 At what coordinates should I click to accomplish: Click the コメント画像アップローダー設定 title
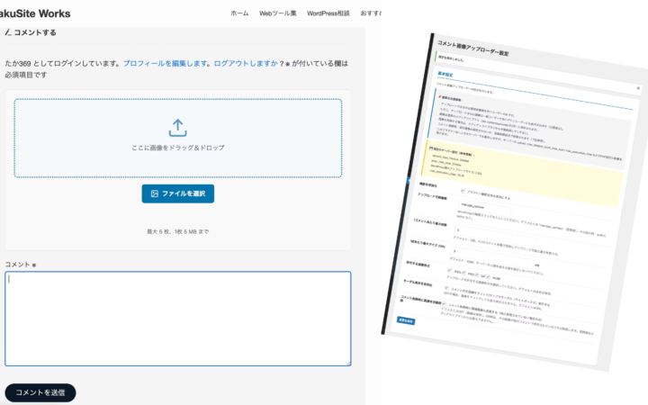pyautogui.click(x=472, y=49)
